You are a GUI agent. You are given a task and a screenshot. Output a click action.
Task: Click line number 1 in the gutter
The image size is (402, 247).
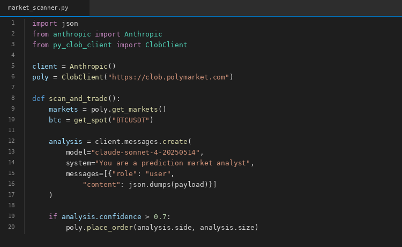coord(13,23)
